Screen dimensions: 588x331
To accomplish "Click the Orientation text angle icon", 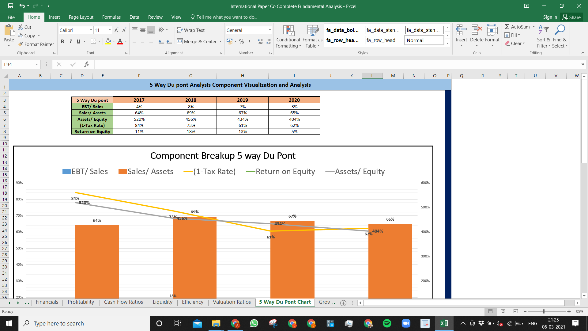I will [161, 30].
